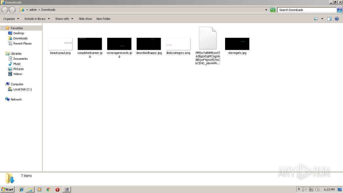Open the Share with menu
Screen dimensions: 343x193
coord(64,19)
